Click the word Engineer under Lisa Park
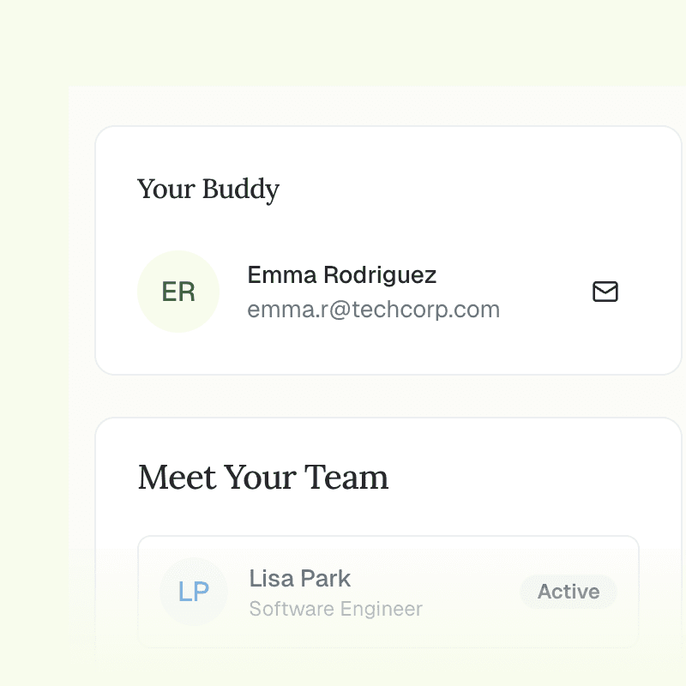This screenshot has height=686, width=686. (381, 610)
